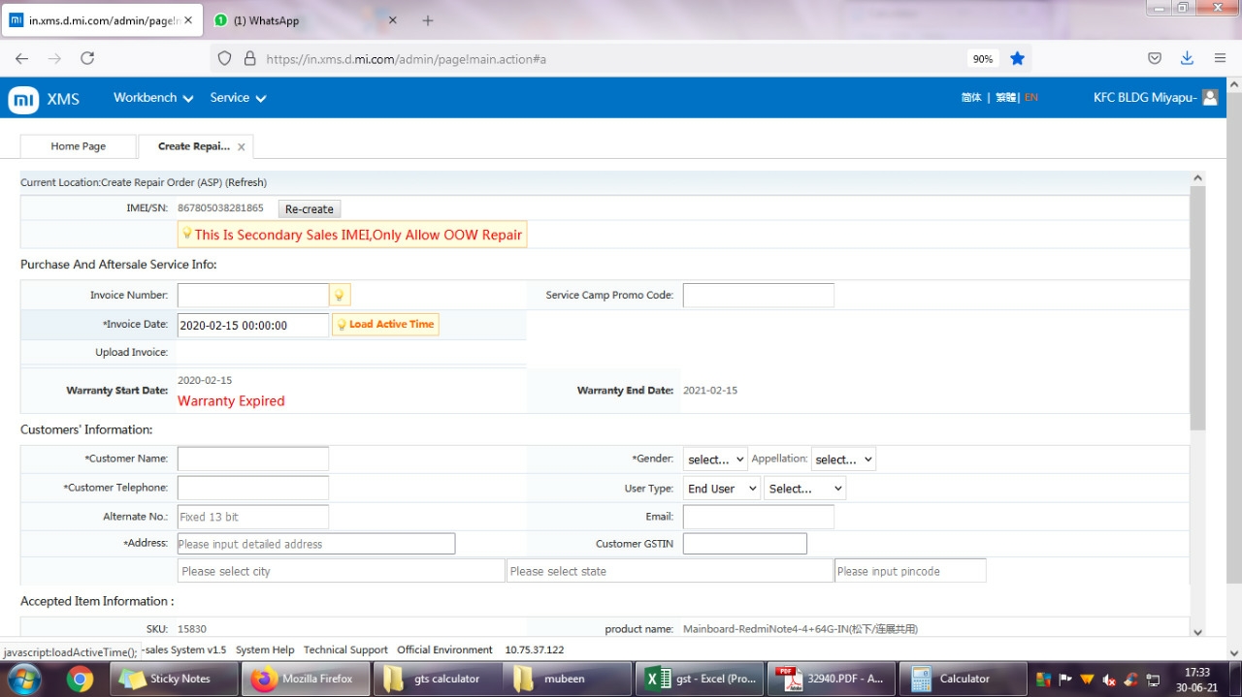The width and height of the screenshot is (1242, 697).
Task: Switch to the Home Page tab
Action: click(78, 146)
